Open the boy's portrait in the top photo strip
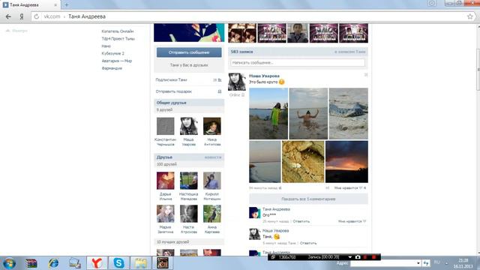Viewport: 480px width, 270px height. coord(298,33)
